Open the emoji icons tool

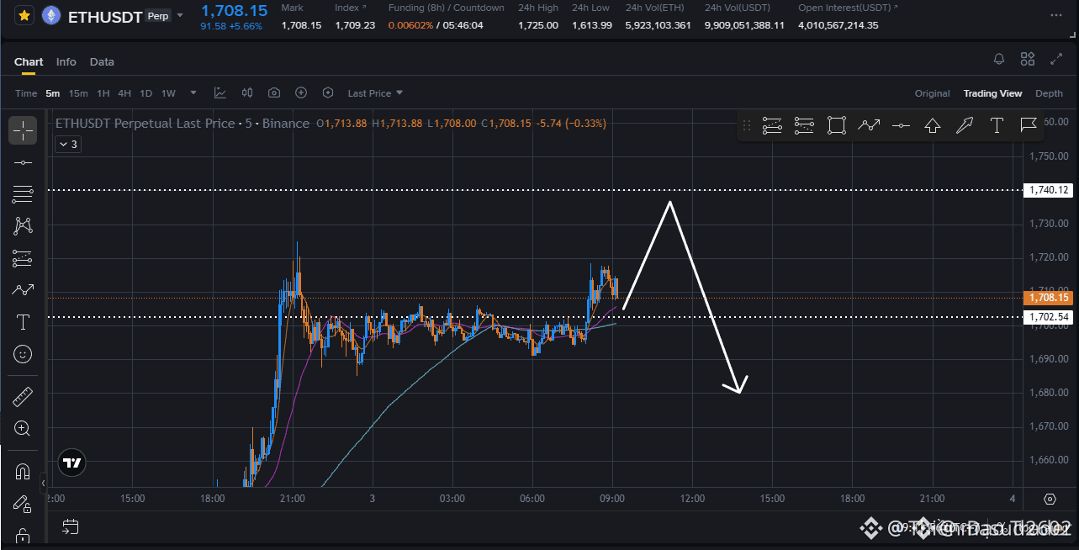click(23, 354)
